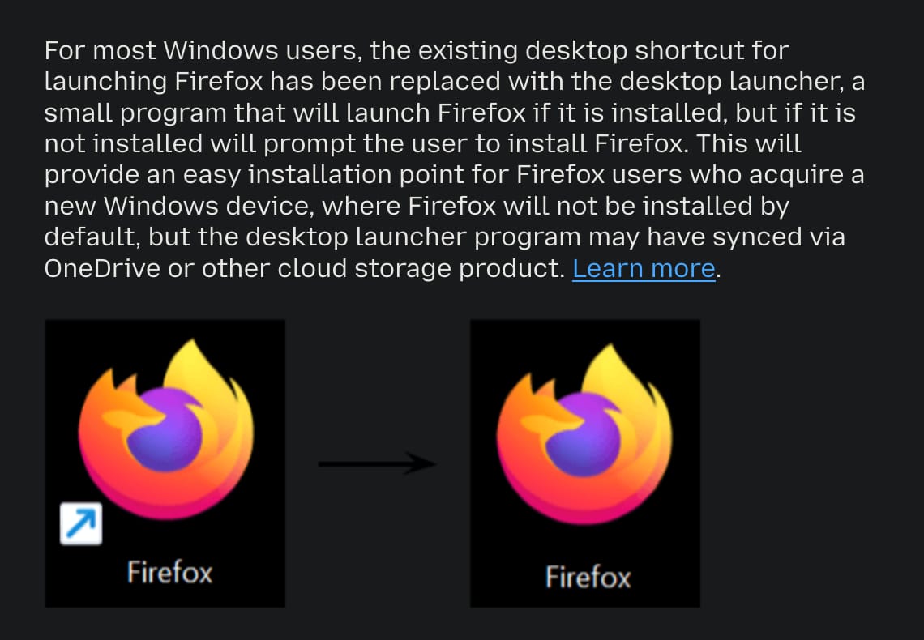Click the blue shortcut arrow overlay badge
Image resolution: width=924 pixels, height=640 pixels.
81,523
